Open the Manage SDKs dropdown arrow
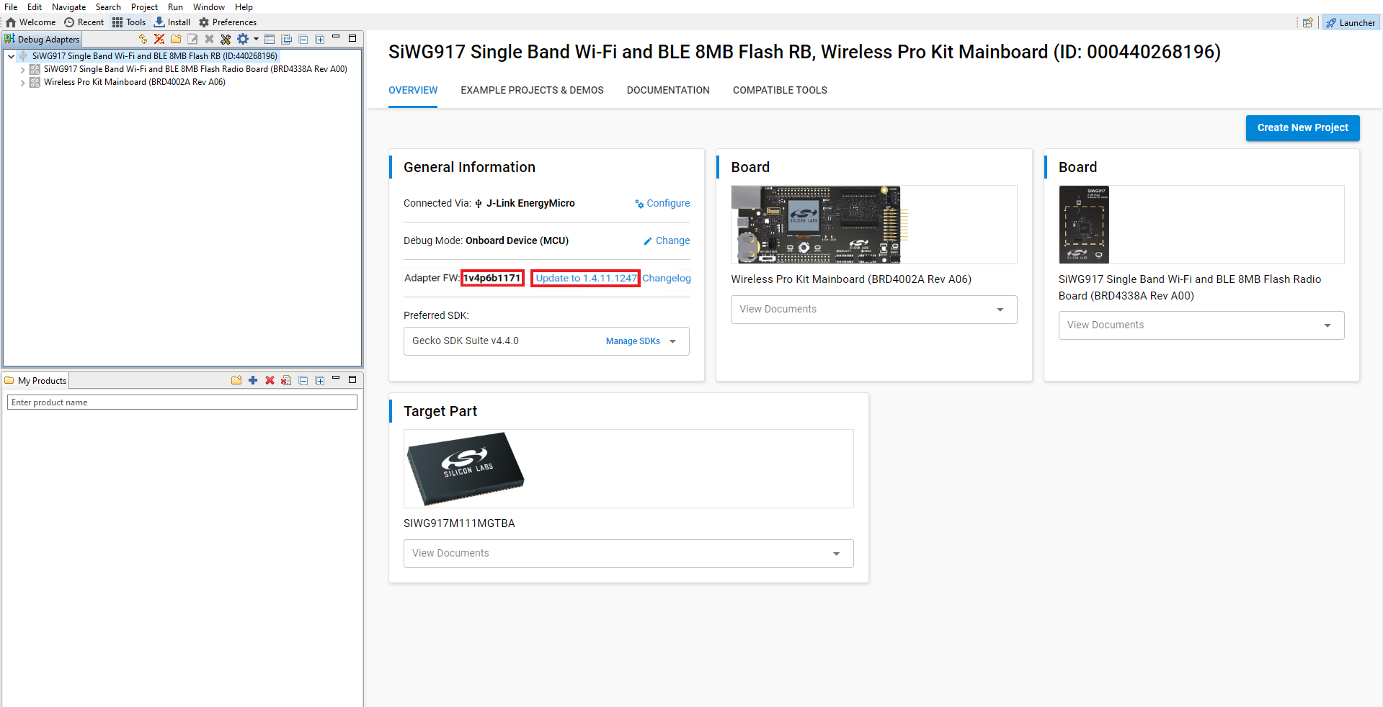The height and width of the screenshot is (707, 1383). pos(673,341)
